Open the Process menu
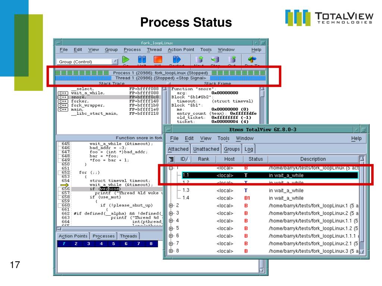 coord(132,50)
